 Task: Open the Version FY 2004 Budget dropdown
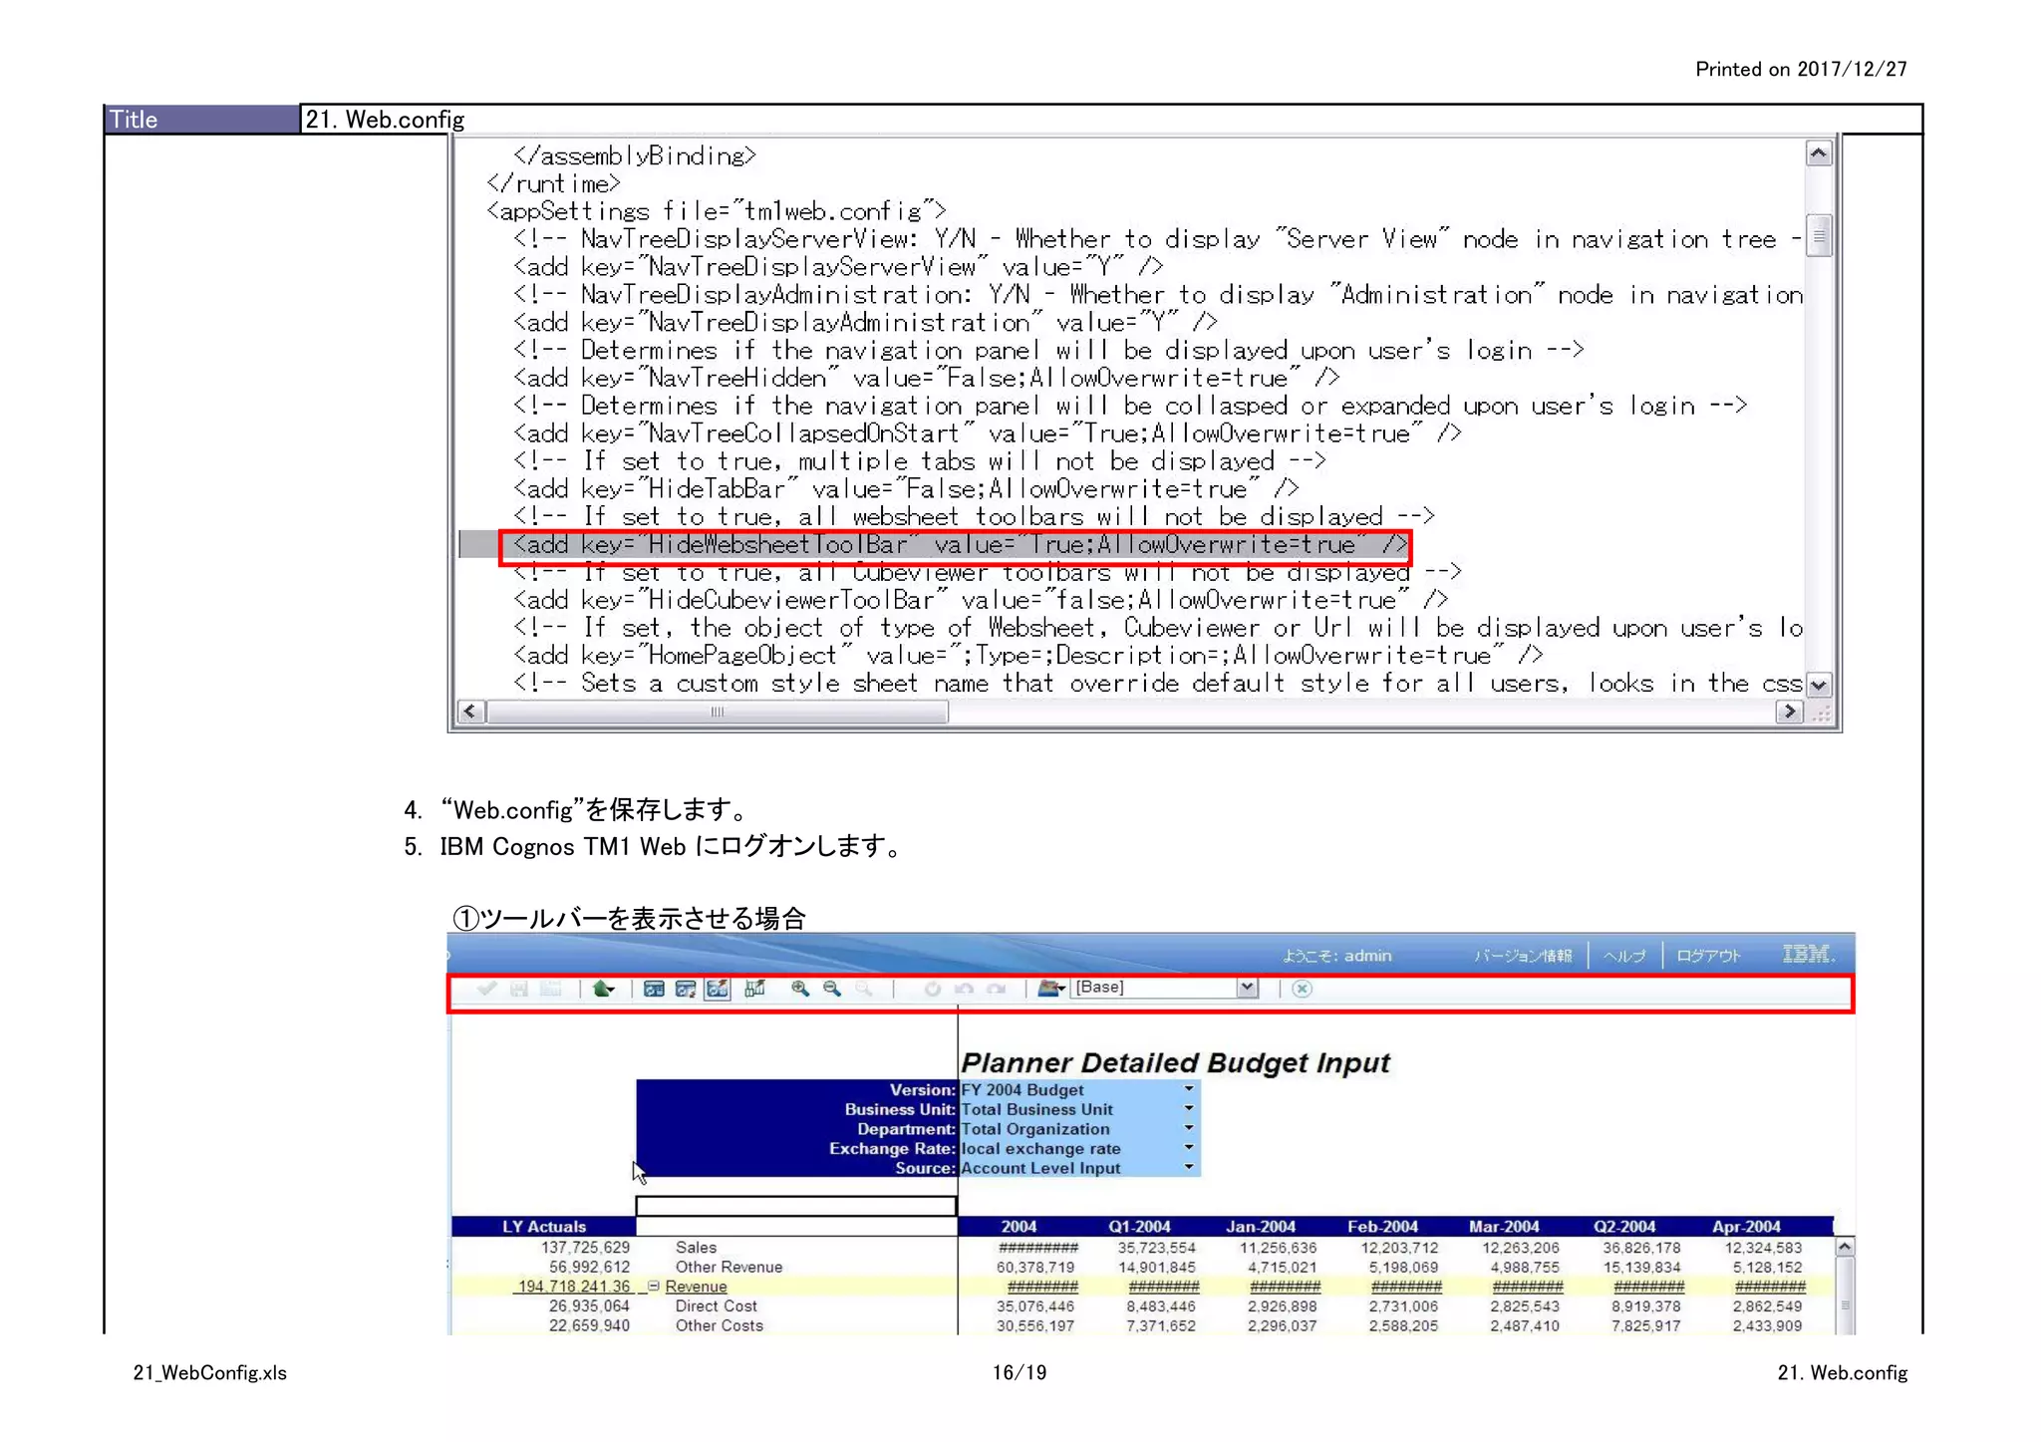pos(1189,1089)
